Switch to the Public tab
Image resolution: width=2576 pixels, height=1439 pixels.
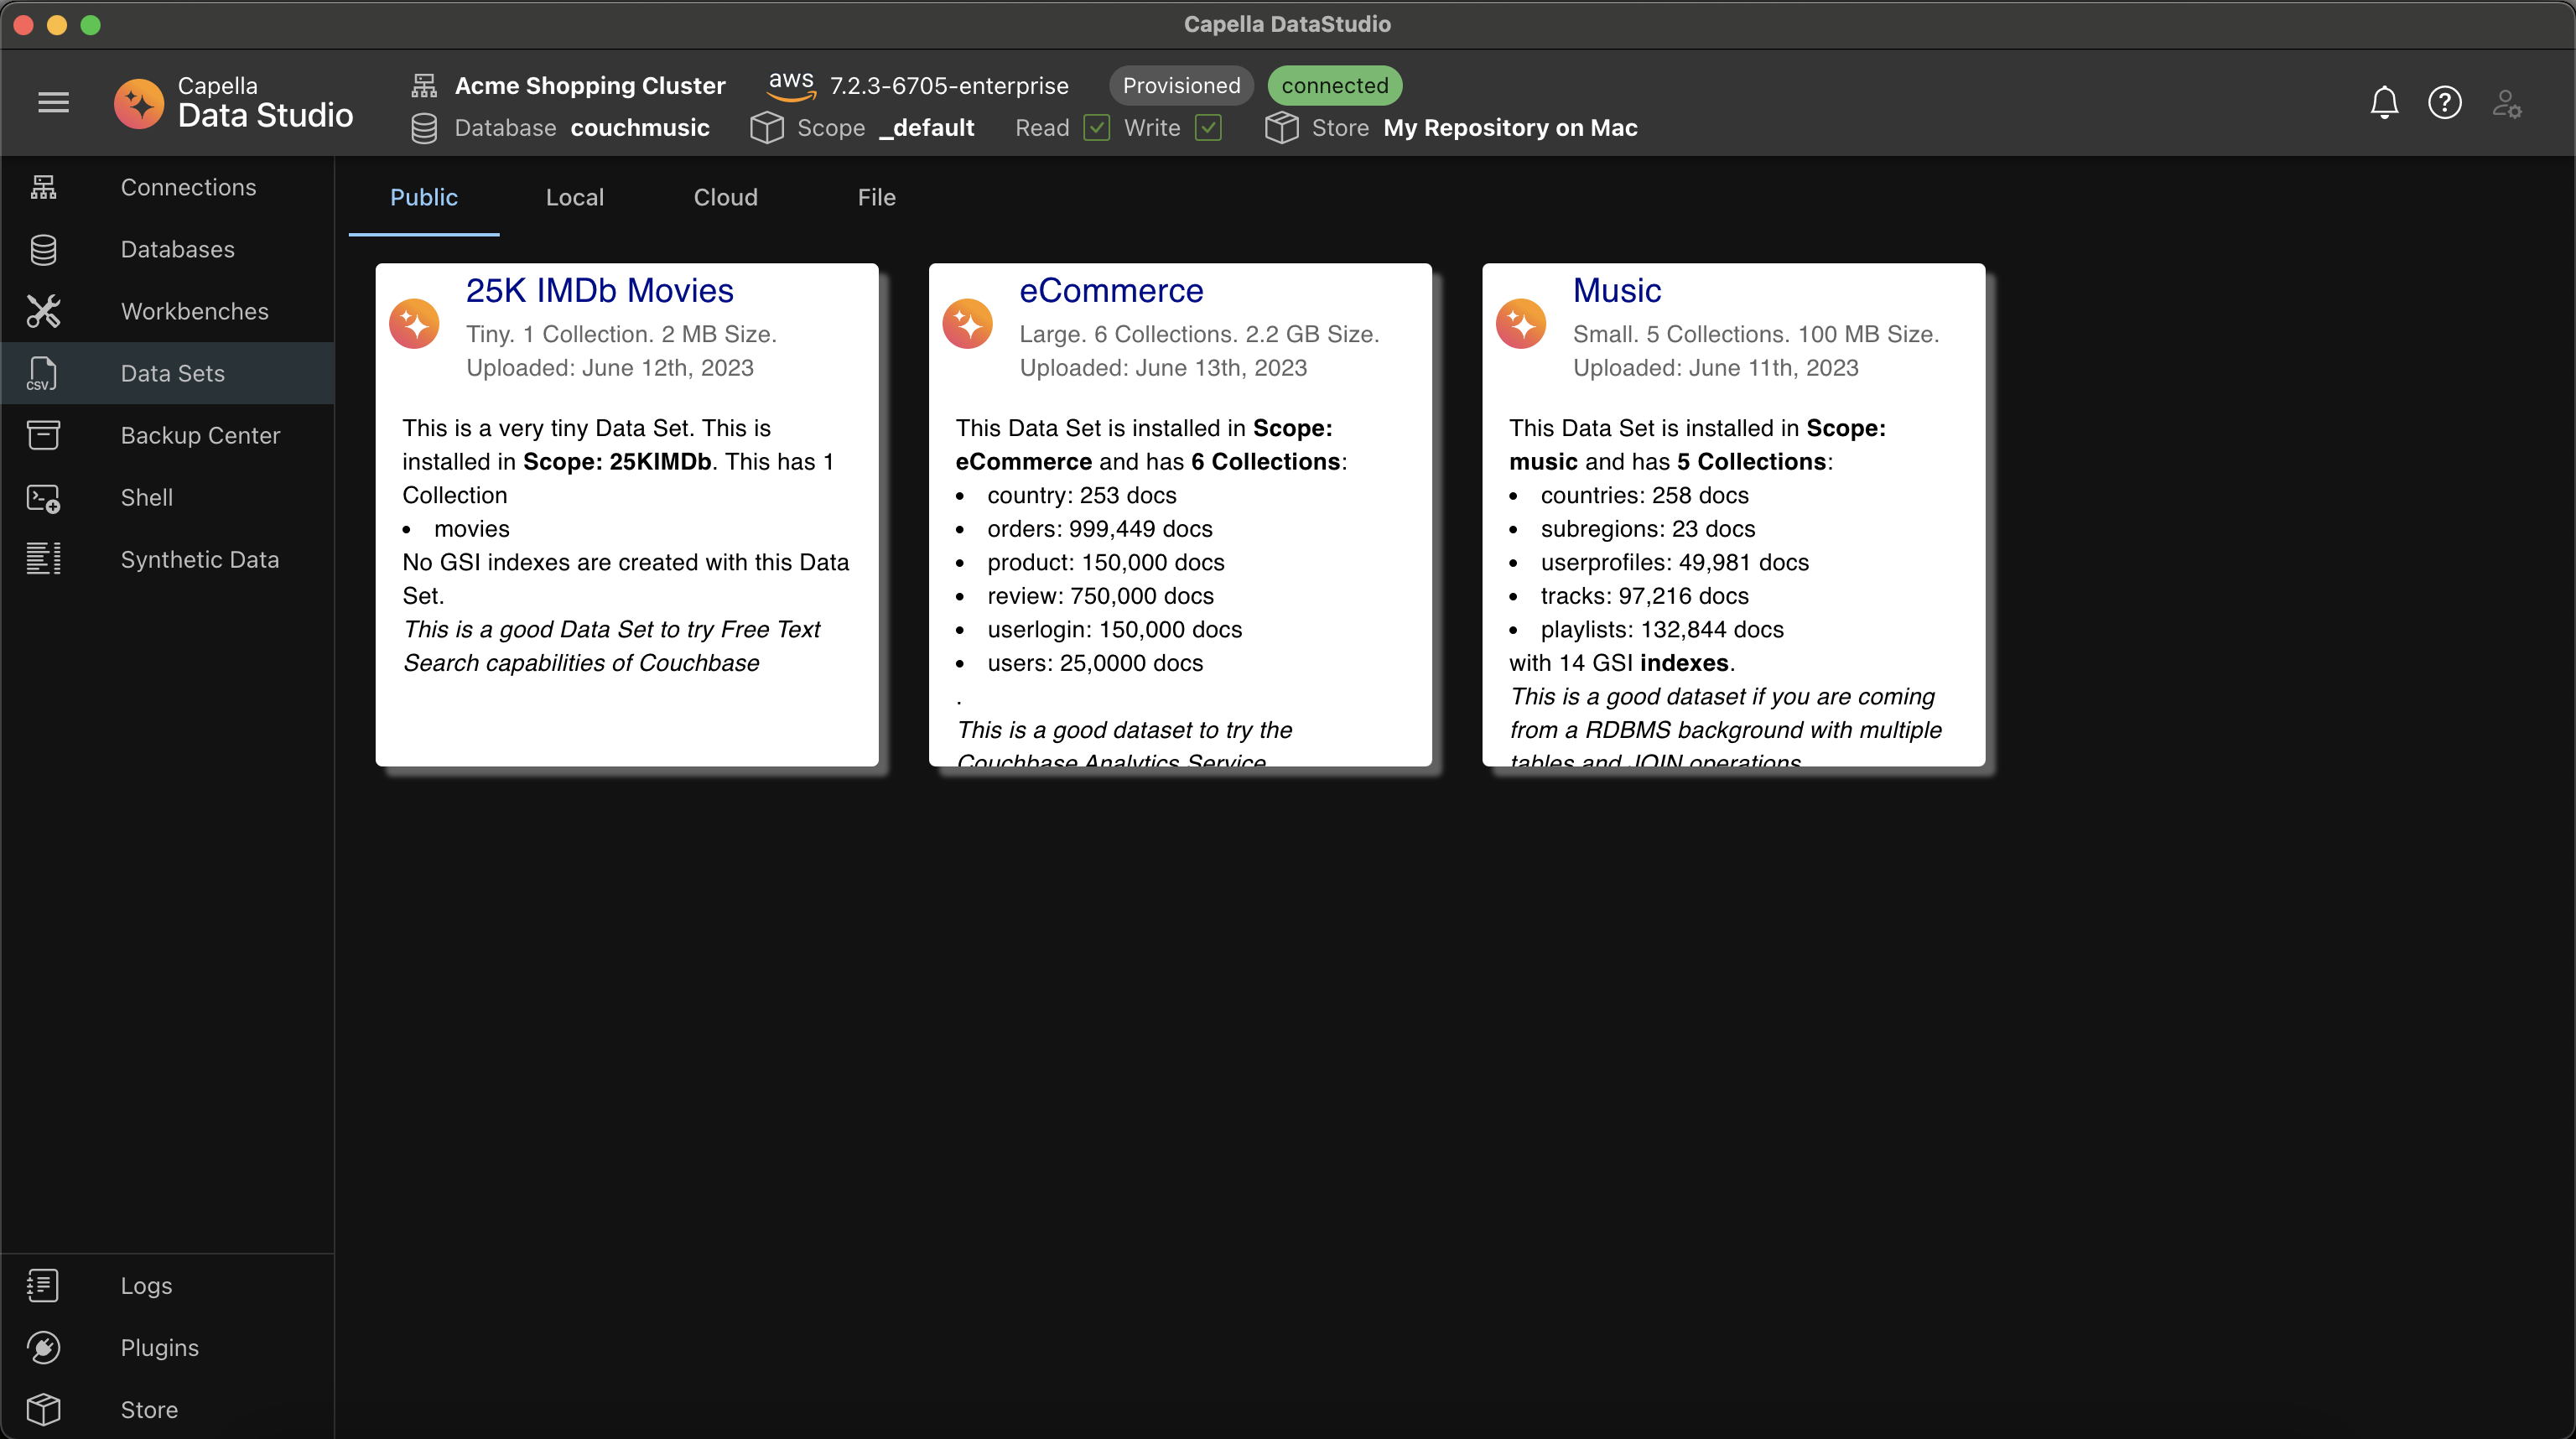click(x=424, y=197)
